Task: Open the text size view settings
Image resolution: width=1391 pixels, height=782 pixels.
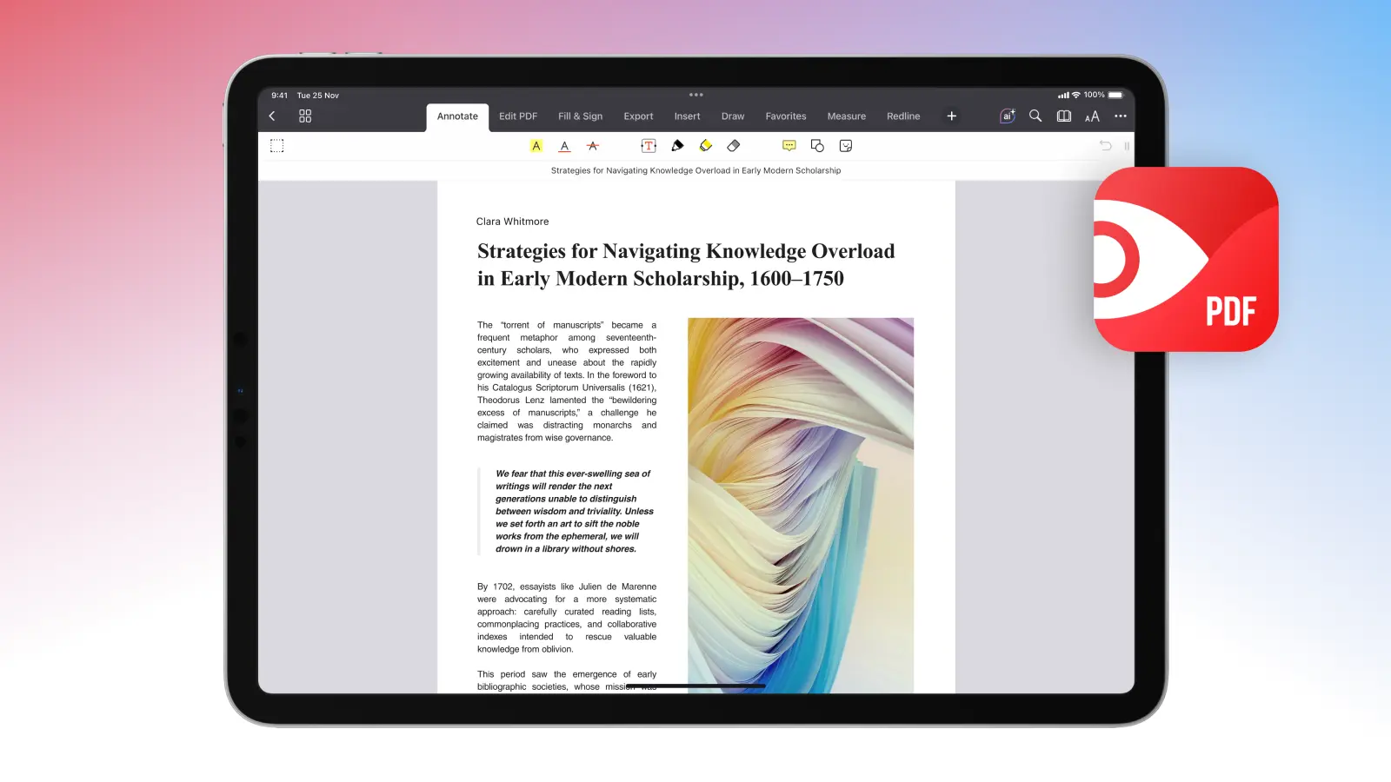Action: click(1092, 116)
